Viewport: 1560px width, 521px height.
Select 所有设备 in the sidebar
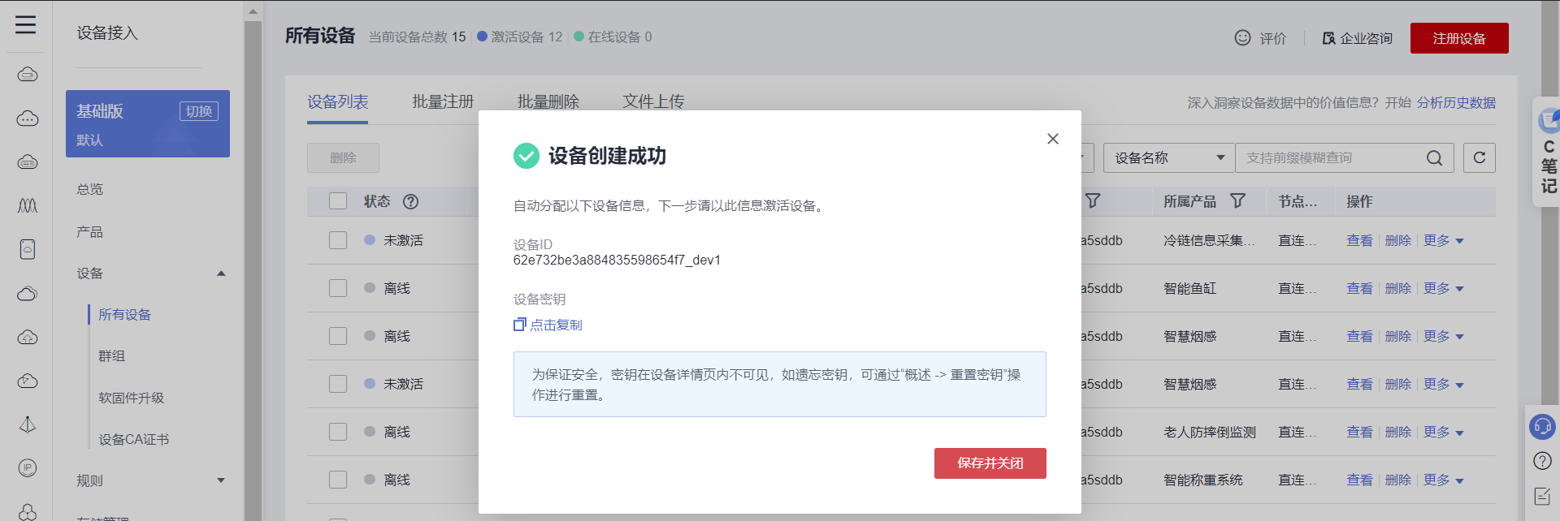pos(124,315)
